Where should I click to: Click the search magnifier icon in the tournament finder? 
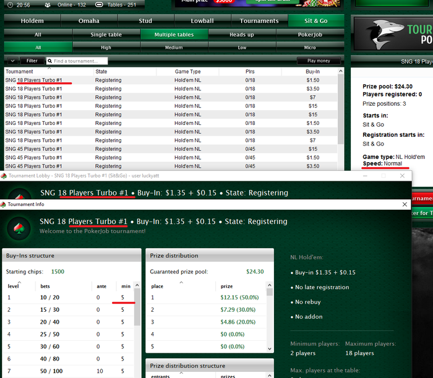[49, 61]
